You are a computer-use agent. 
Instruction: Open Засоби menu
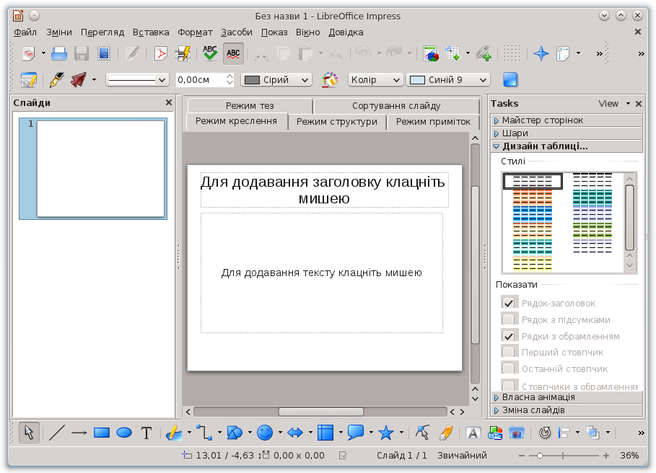(x=237, y=32)
